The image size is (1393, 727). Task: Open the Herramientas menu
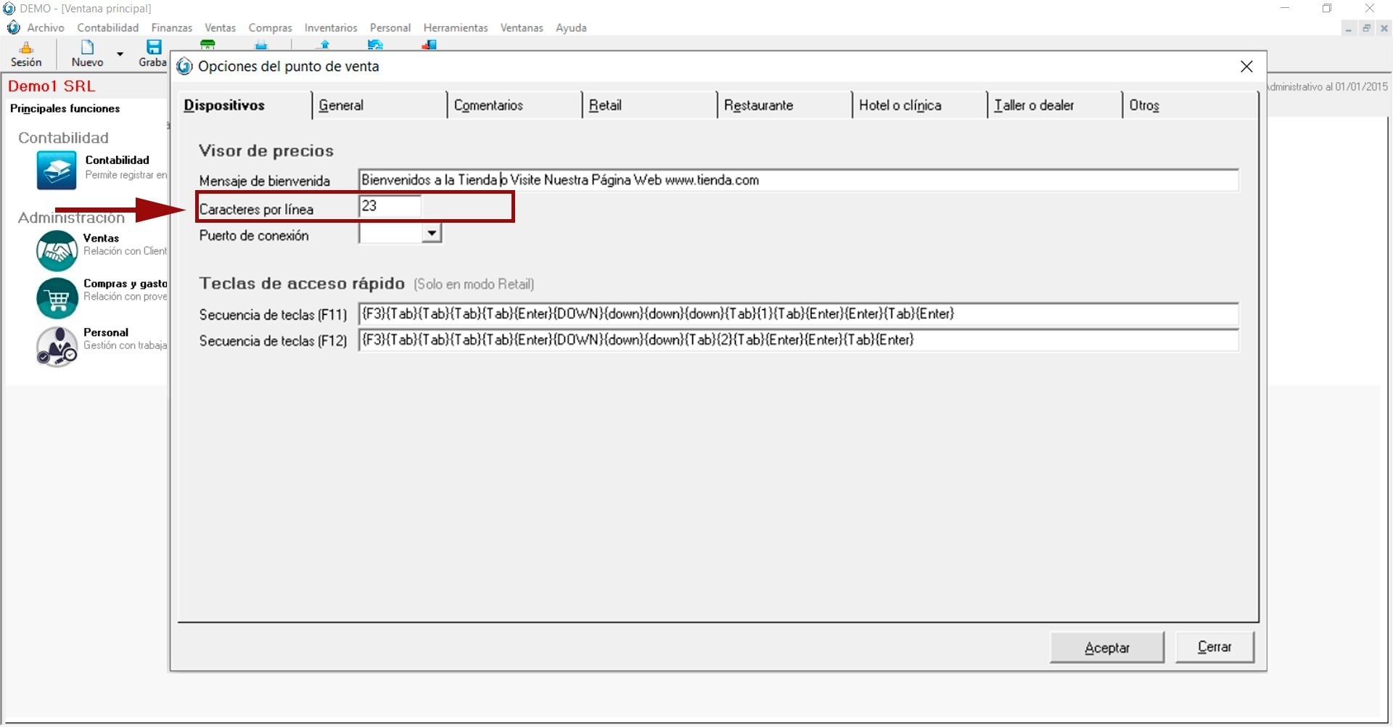pyautogui.click(x=456, y=28)
